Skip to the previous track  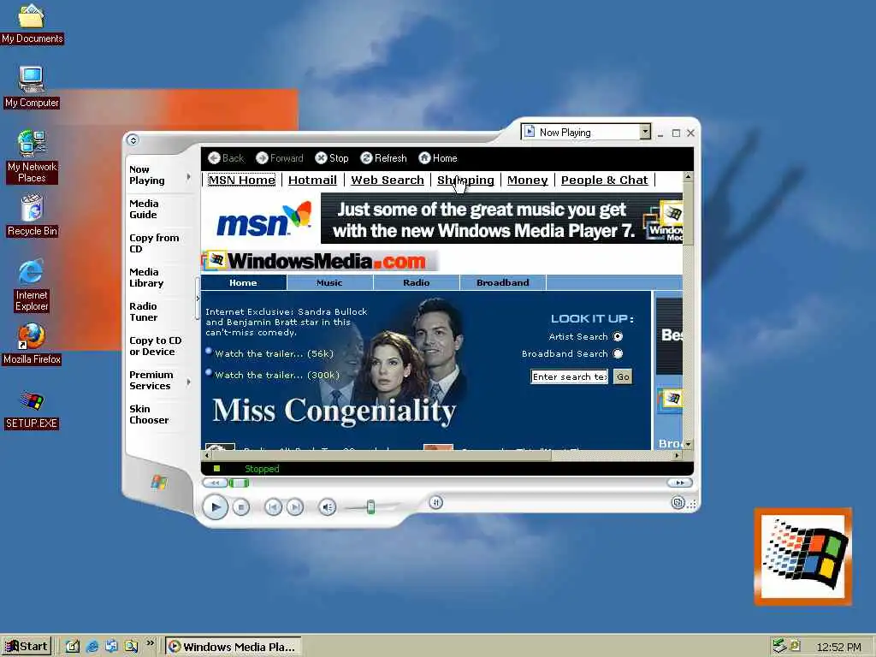(273, 507)
